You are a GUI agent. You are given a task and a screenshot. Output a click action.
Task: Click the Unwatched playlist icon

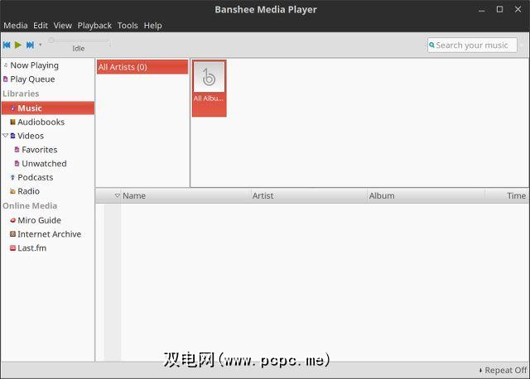coord(17,164)
